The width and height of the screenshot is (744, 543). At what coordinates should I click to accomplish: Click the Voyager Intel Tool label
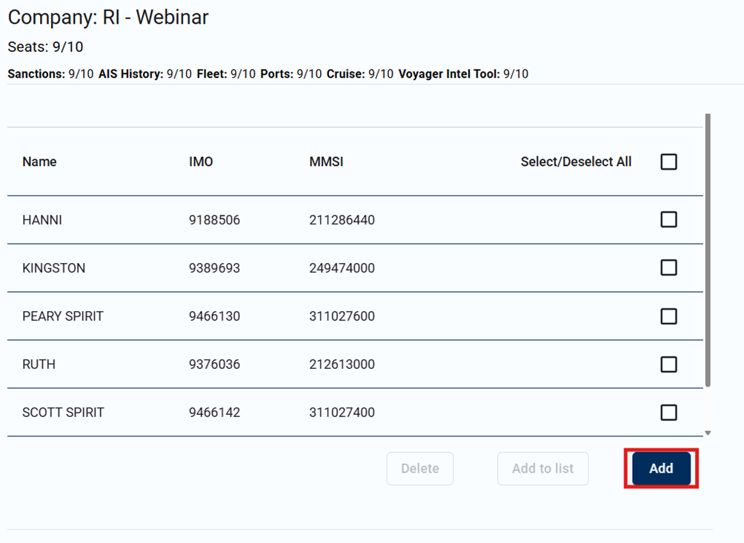(x=449, y=74)
